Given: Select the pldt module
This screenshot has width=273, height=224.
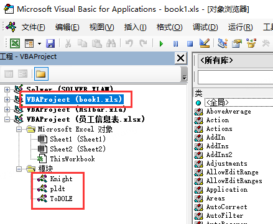Looking at the screenshot, I should pos(57,189).
